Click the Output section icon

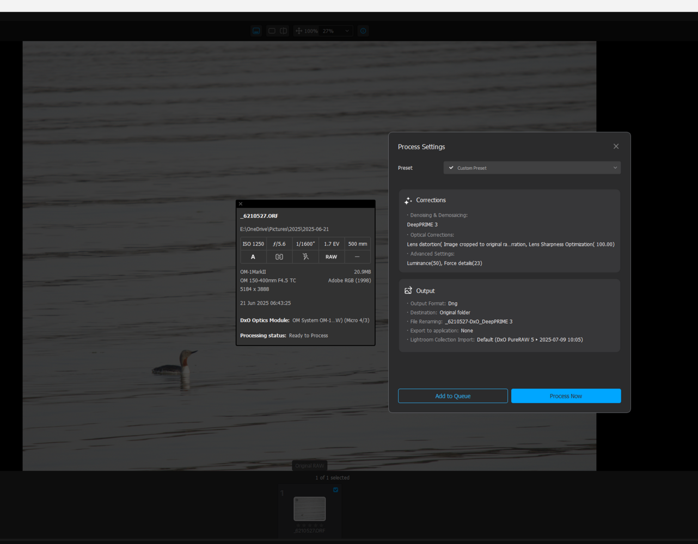tap(408, 290)
